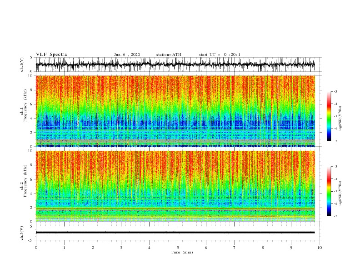The width and height of the screenshot is (360, 278).
Task: Click the lower 'log(PSD)(V²/Hz)' colorbar label
Action: [340, 194]
